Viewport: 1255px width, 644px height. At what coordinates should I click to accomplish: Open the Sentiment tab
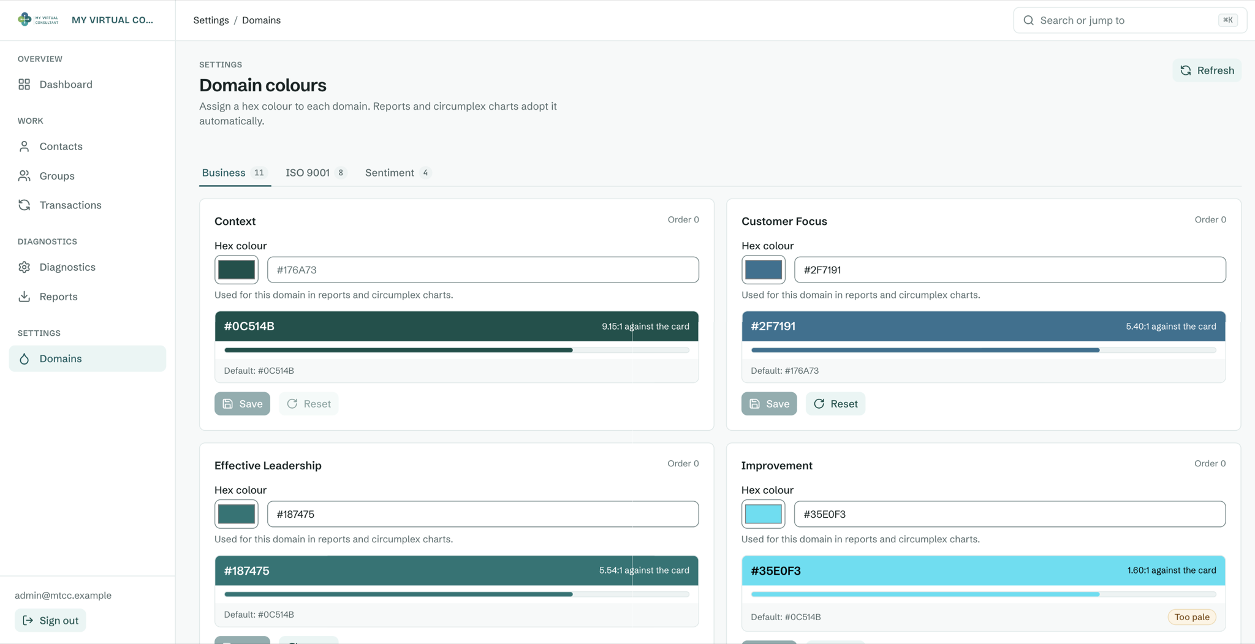398,173
